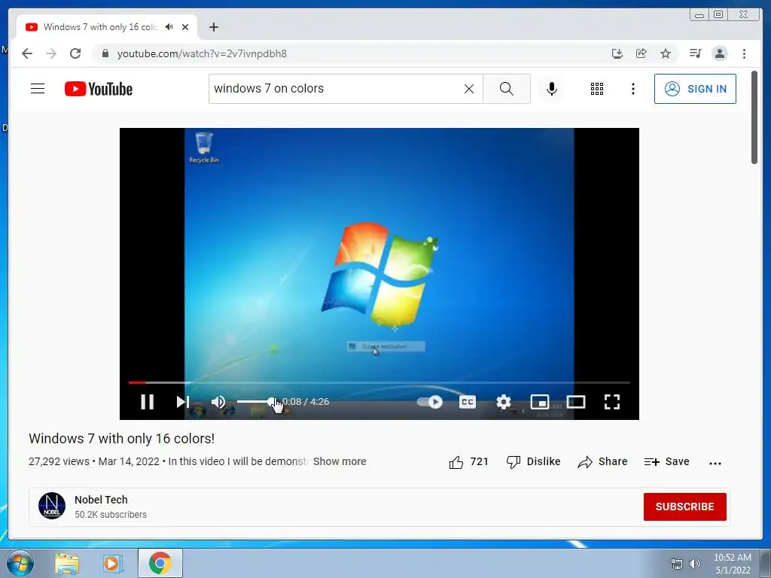This screenshot has height=578, width=771.
Task: Open YouTube apps grid
Action: coord(597,89)
